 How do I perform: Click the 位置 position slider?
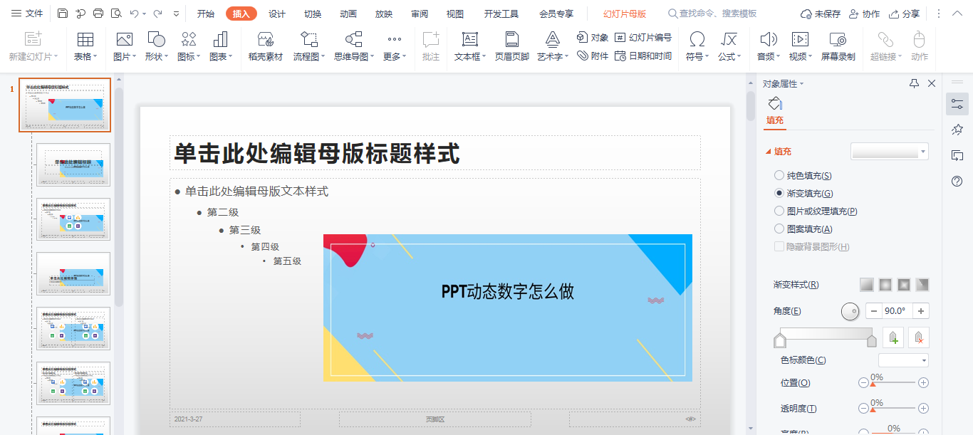coord(893,383)
